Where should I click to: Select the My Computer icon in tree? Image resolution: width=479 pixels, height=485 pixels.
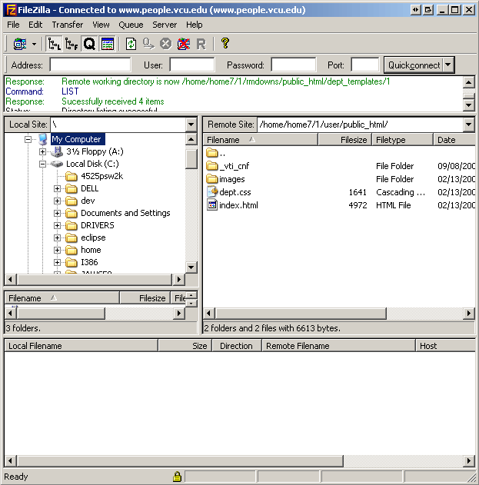tap(43, 139)
